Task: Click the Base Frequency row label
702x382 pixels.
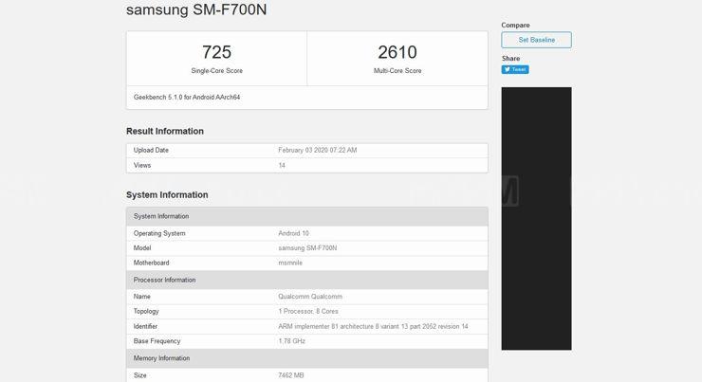Action: (x=157, y=341)
